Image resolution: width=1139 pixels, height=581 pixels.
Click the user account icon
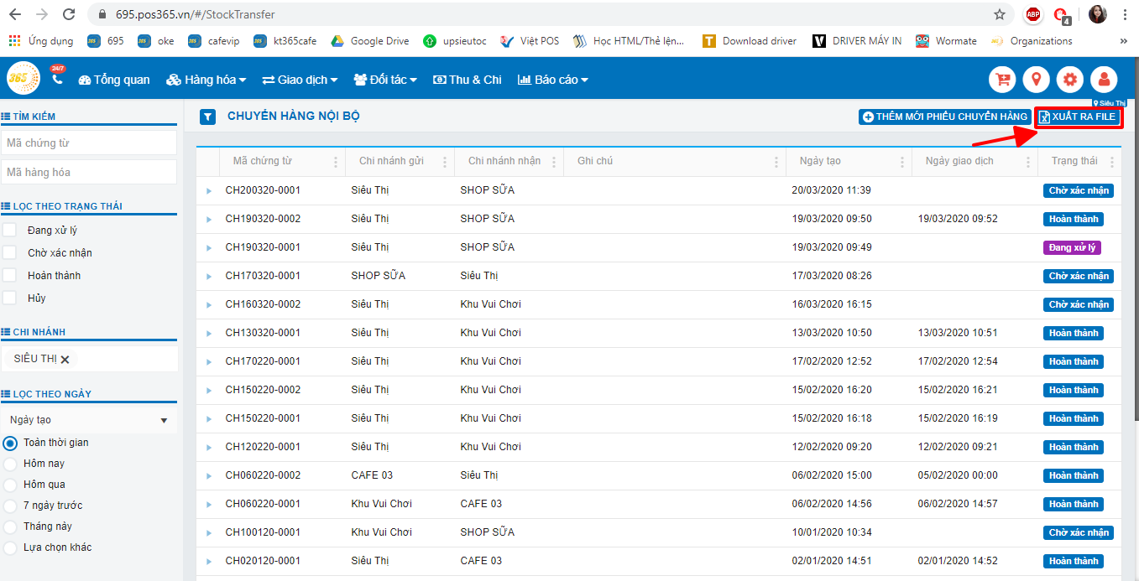click(1104, 80)
